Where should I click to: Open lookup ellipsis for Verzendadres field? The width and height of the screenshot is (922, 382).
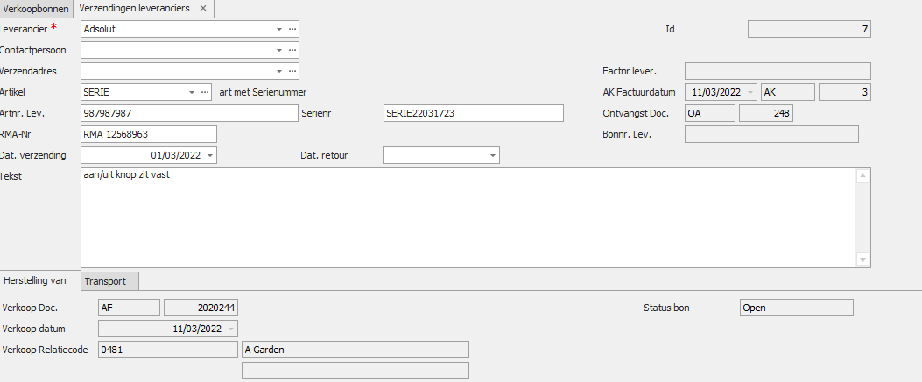point(292,71)
